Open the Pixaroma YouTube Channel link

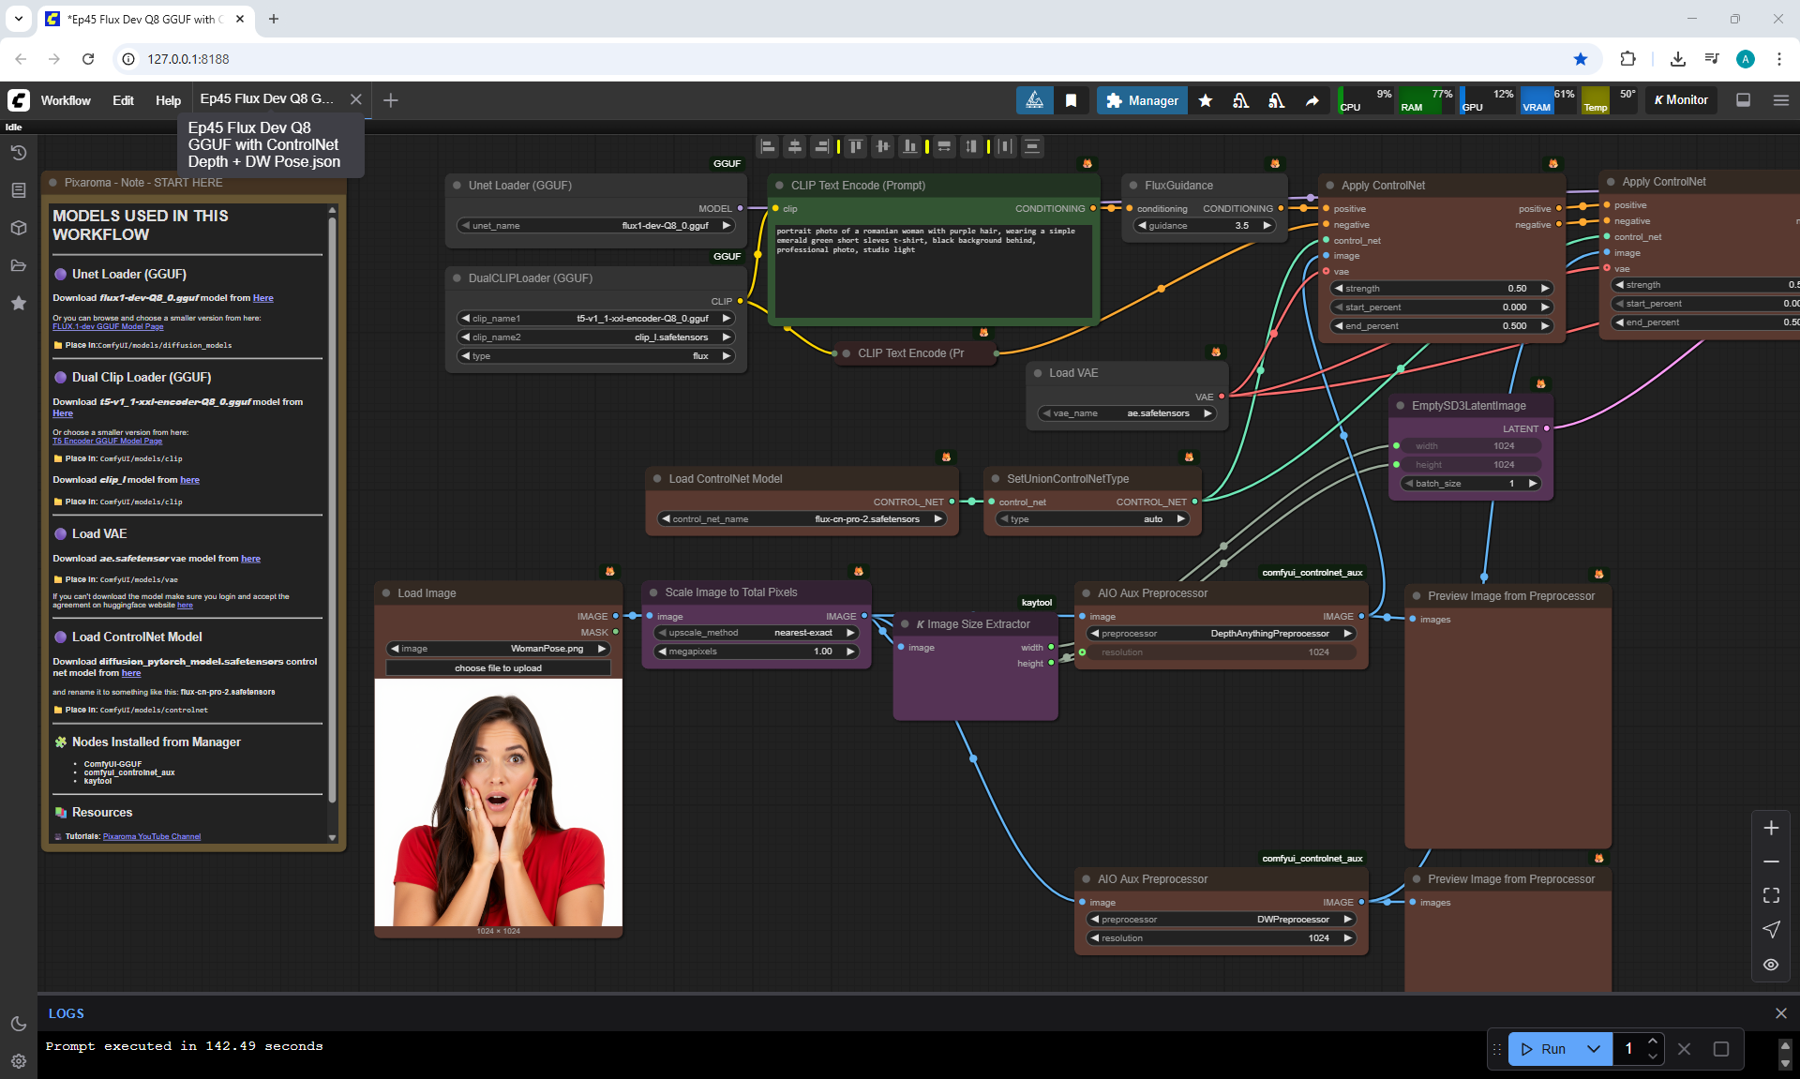[151, 836]
